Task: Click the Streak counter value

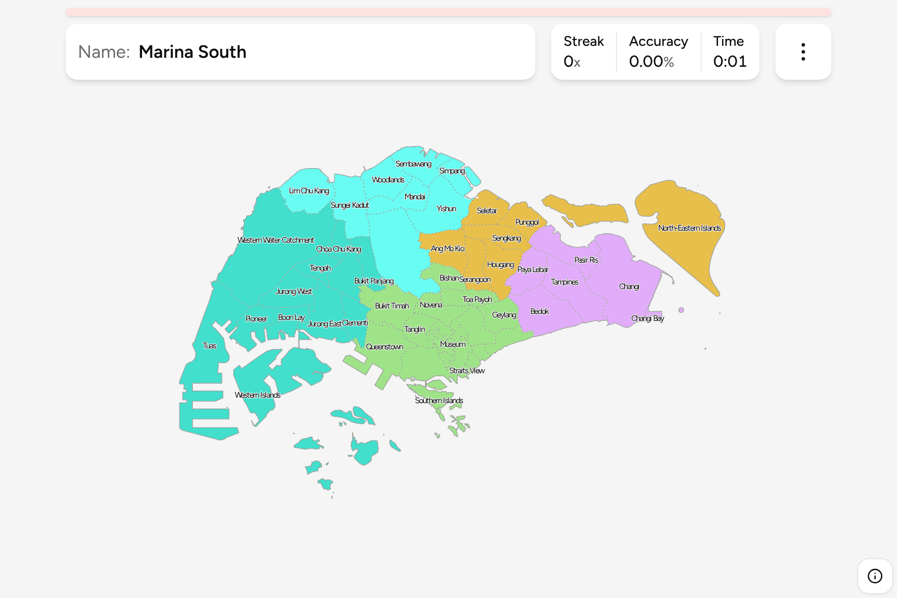Action: pyautogui.click(x=572, y=61)
